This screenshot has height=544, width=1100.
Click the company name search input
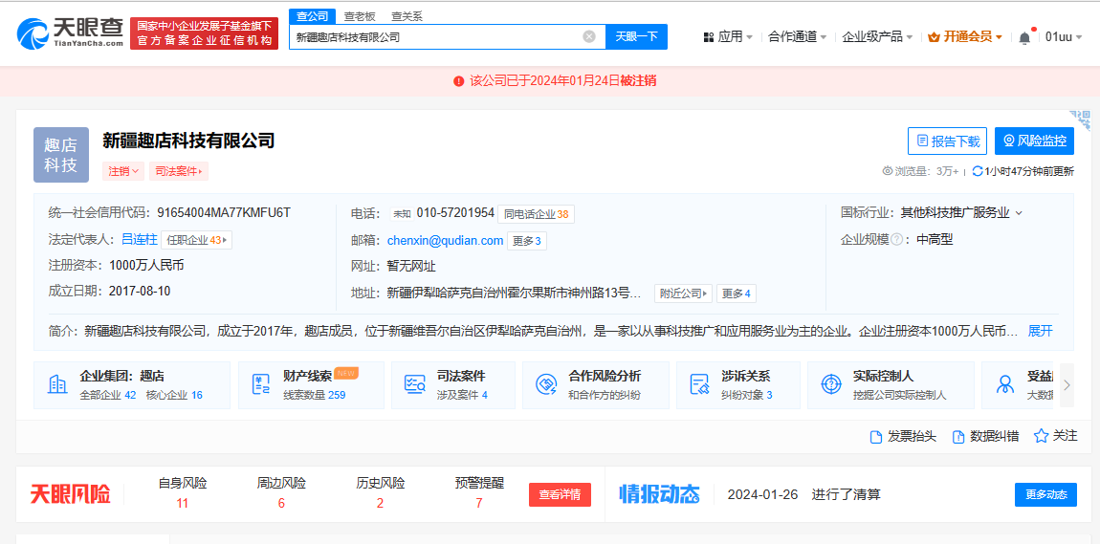(x=435, y=37)
